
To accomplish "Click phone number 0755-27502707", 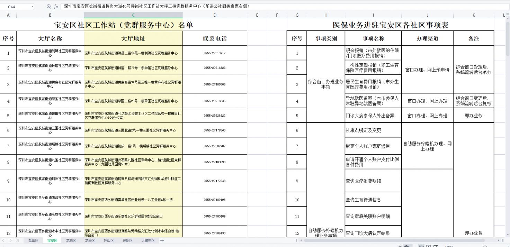I will [x=215, y=146].
